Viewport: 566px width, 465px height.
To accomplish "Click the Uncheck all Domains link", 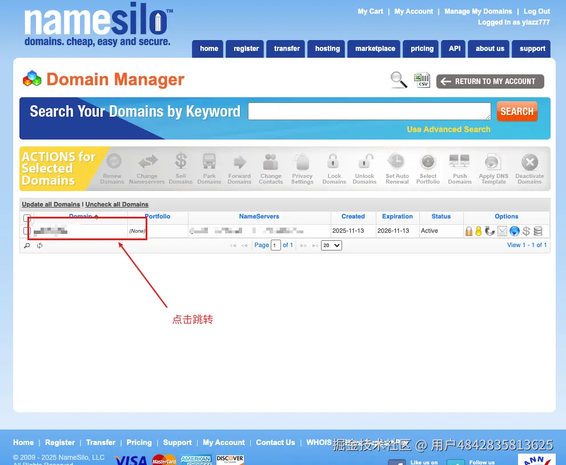I will click(117, 204).
